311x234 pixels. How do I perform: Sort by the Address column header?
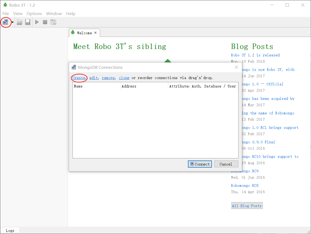(144, 86)
